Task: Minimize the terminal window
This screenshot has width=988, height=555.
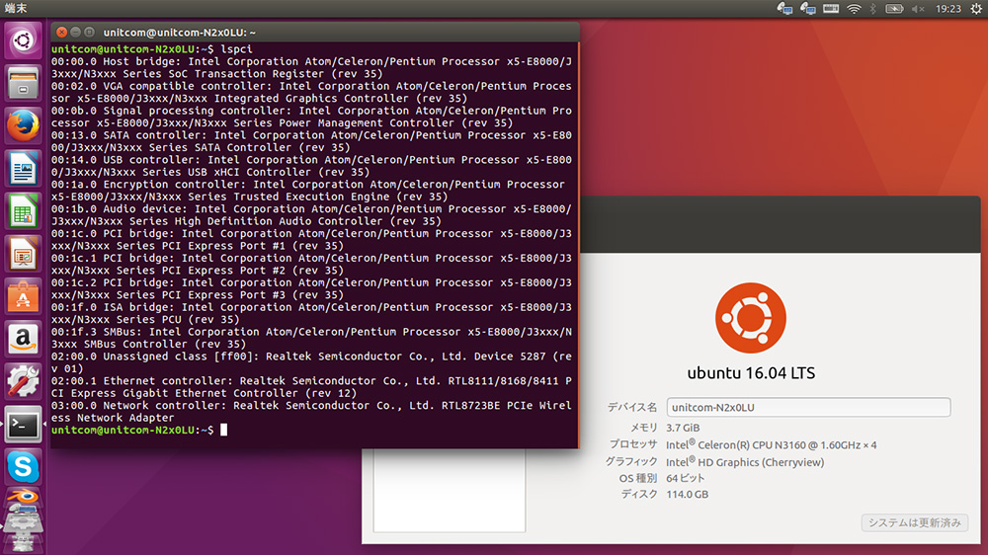Action: 76,33
